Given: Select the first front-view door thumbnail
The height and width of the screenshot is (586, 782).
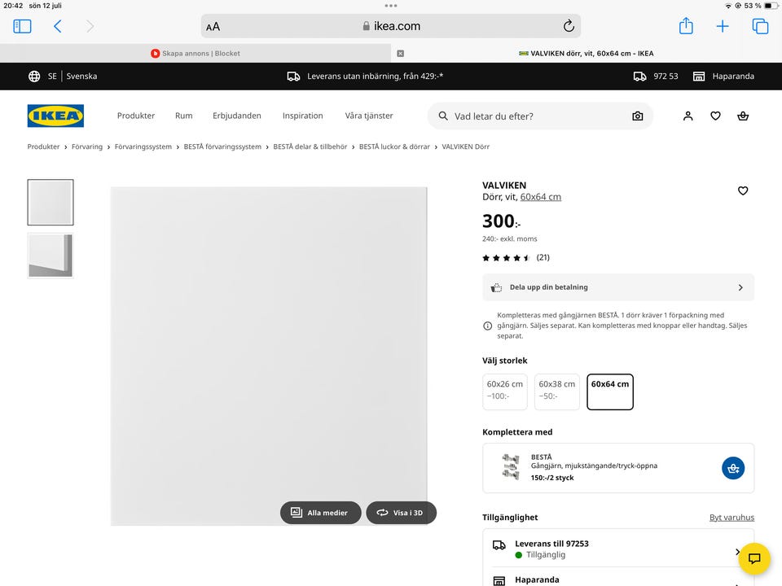Looking at the screenshot, I should [51, 203].
